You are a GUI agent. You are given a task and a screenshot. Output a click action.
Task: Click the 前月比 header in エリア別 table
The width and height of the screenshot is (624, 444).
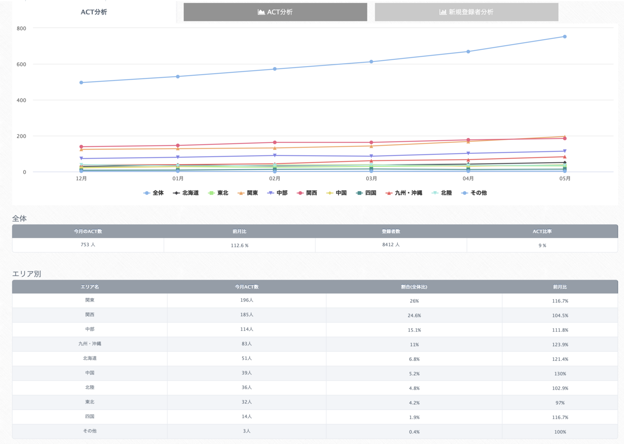pyautogui.click(x=560, y=287)
